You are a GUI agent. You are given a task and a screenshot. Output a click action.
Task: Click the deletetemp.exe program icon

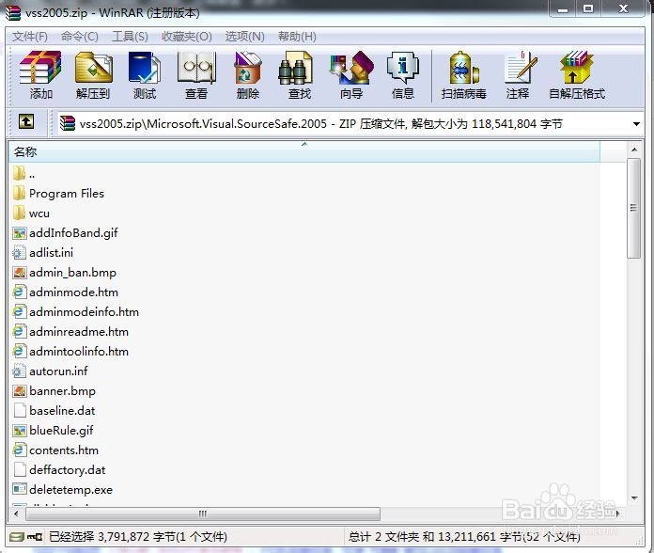pyautogui.click(x=19, y=489)
